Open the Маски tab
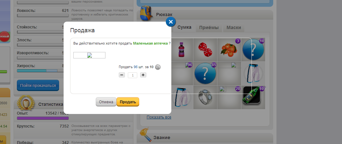The image size is (342, 144). [x=233, y=27]
